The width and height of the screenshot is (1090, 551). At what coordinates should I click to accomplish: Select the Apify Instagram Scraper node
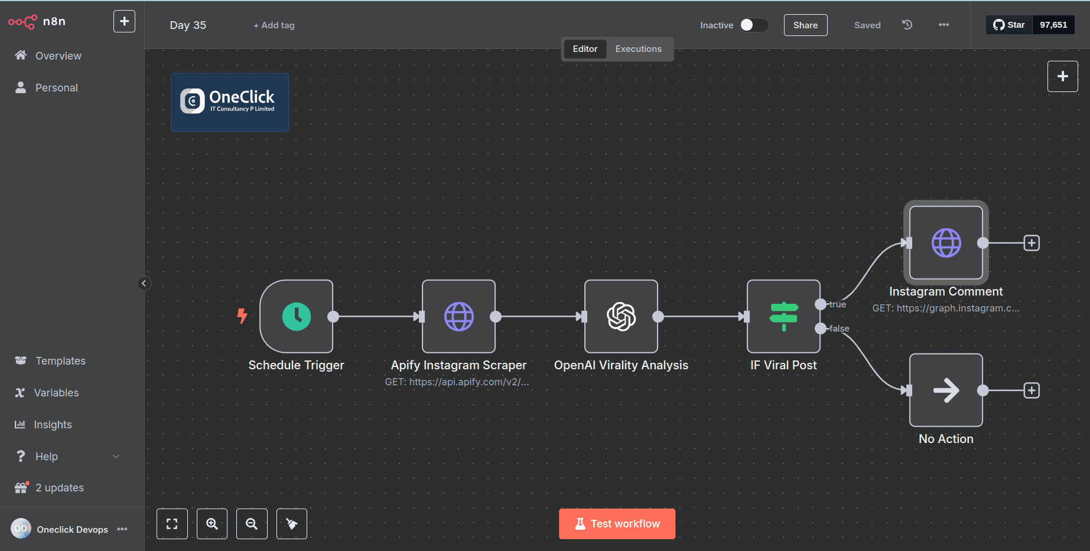(458, 316)
